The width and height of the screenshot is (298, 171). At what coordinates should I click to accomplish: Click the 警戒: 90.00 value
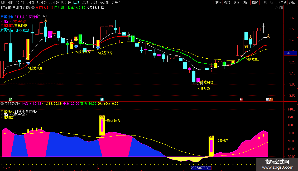(88, 104)
